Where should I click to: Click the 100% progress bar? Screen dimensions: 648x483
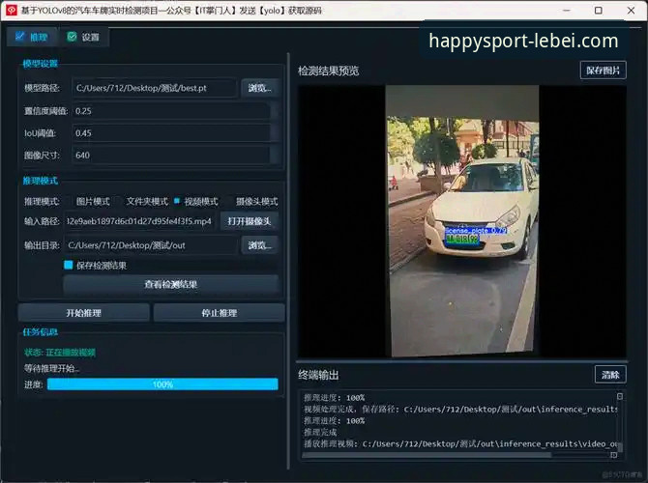[162, 384]
